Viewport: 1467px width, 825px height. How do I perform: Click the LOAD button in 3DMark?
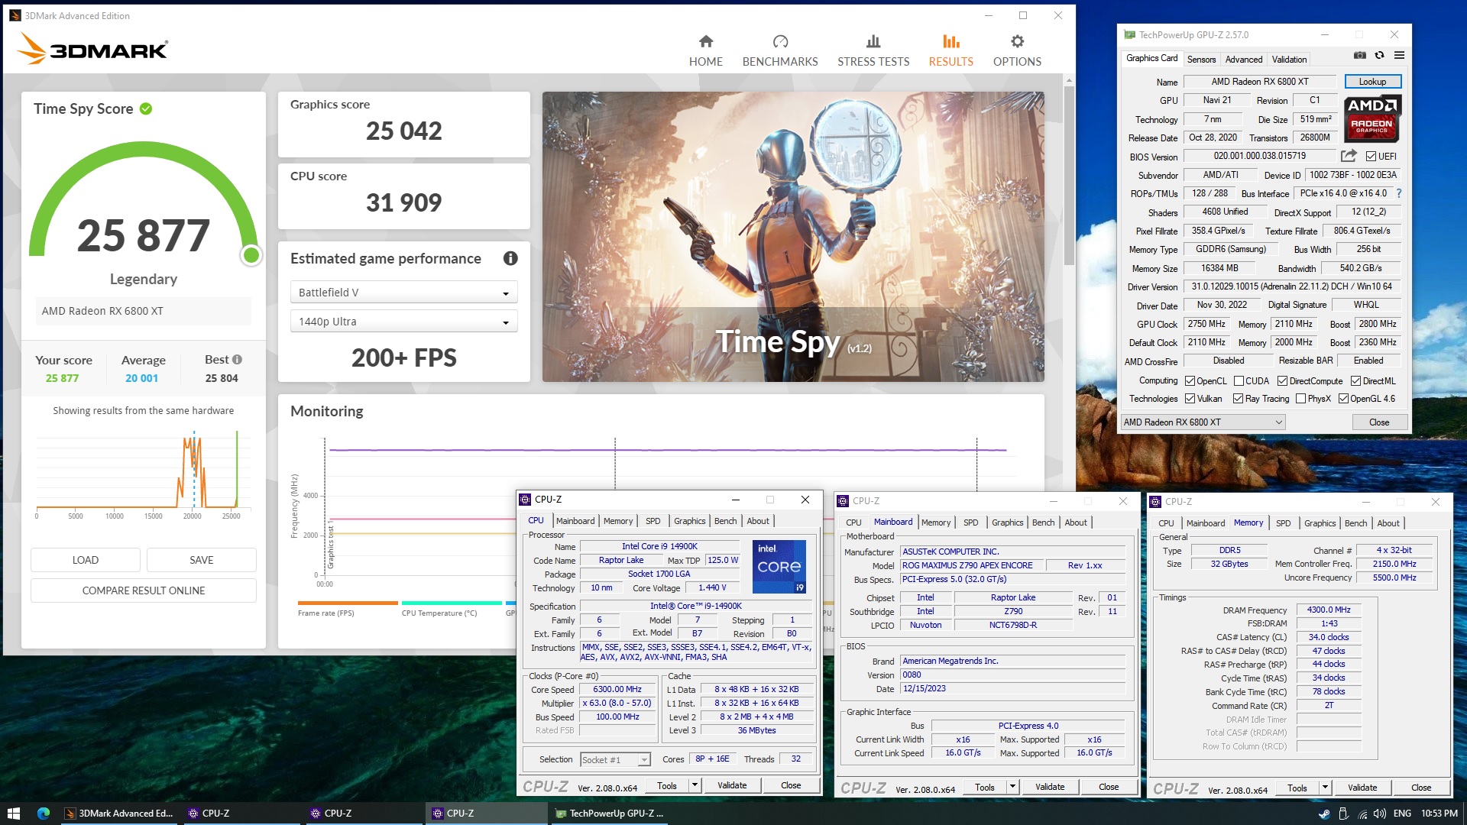click(85, 560)
